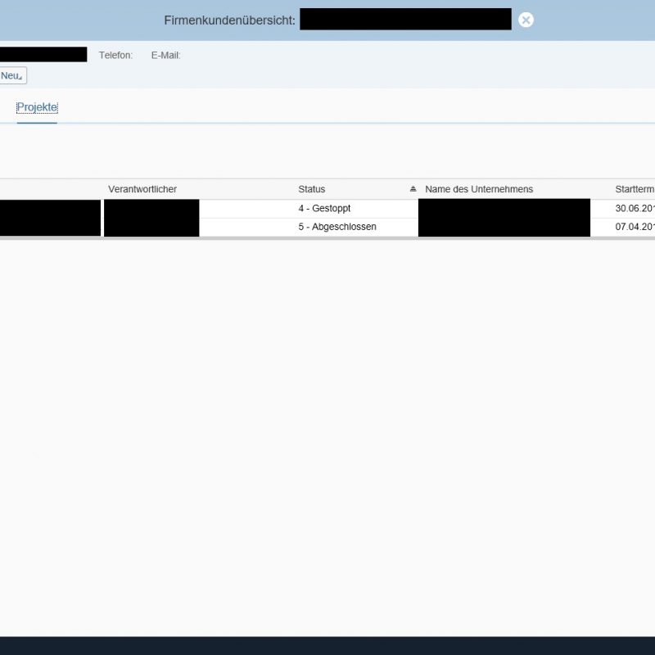Screen dimensions: 655x655
Task: Click the Name des Unternehmens header
Action: point(479,189)
